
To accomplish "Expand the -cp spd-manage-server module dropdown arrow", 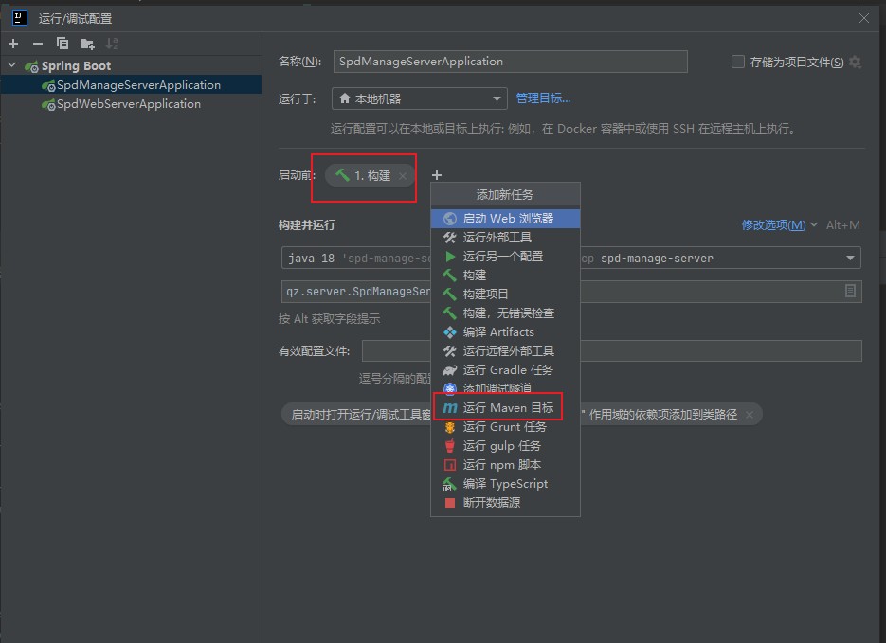I will [x=850, y=258].
